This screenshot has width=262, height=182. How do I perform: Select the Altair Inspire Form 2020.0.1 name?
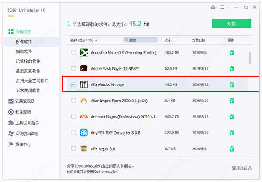[x=119, y=101]
